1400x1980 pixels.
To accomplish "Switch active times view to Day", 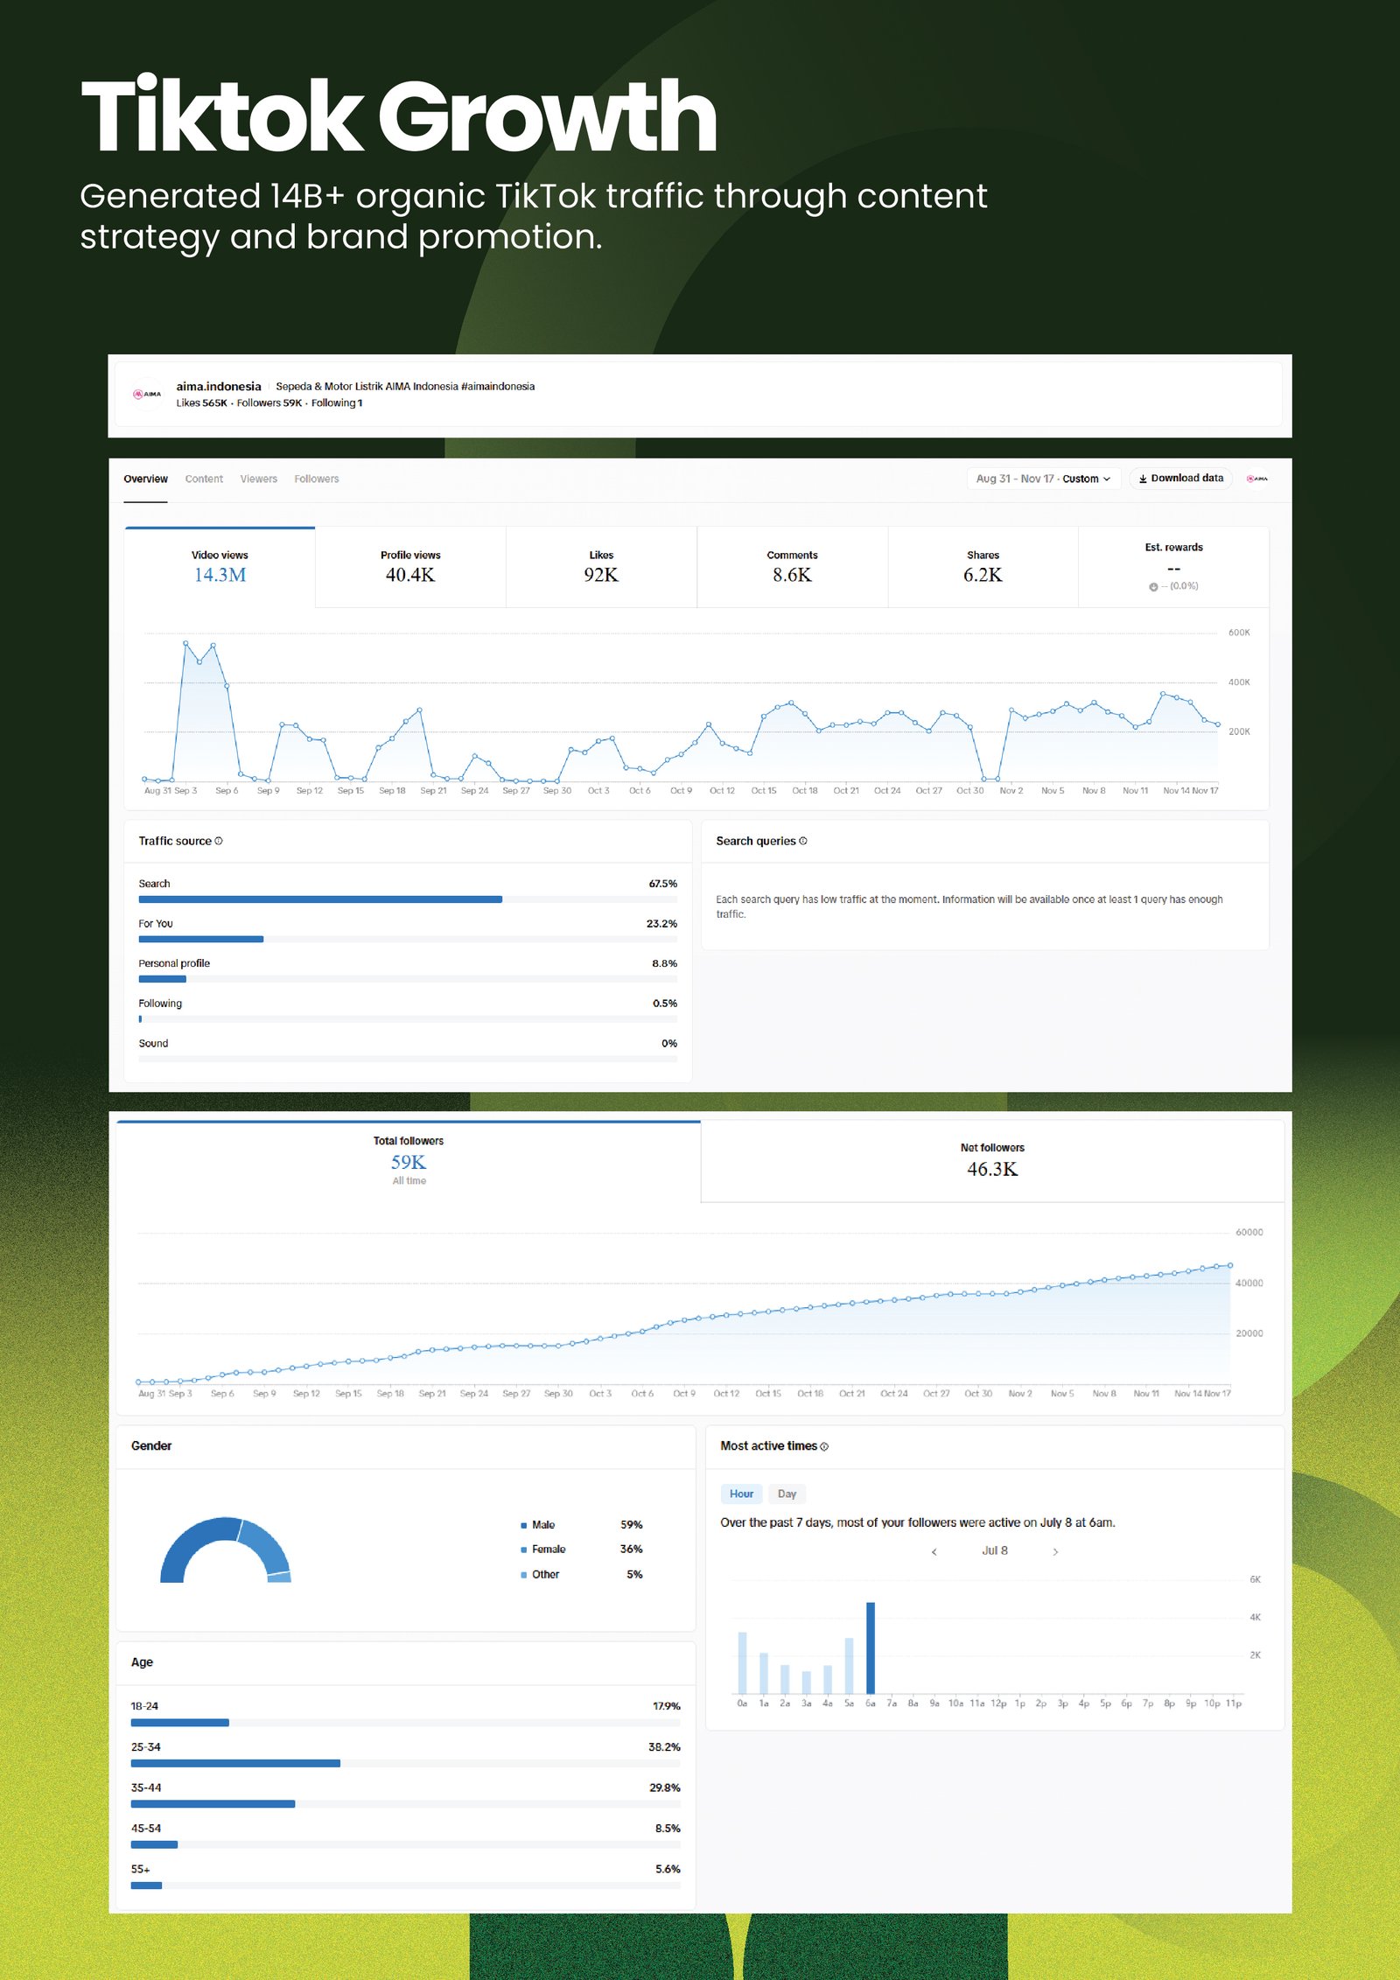I will 787,1494.
